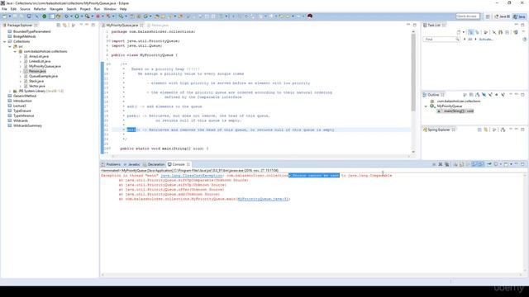Select main(String[]) method in Outline
The width and height of the screenshot is (529, 297).
[455, 111]
